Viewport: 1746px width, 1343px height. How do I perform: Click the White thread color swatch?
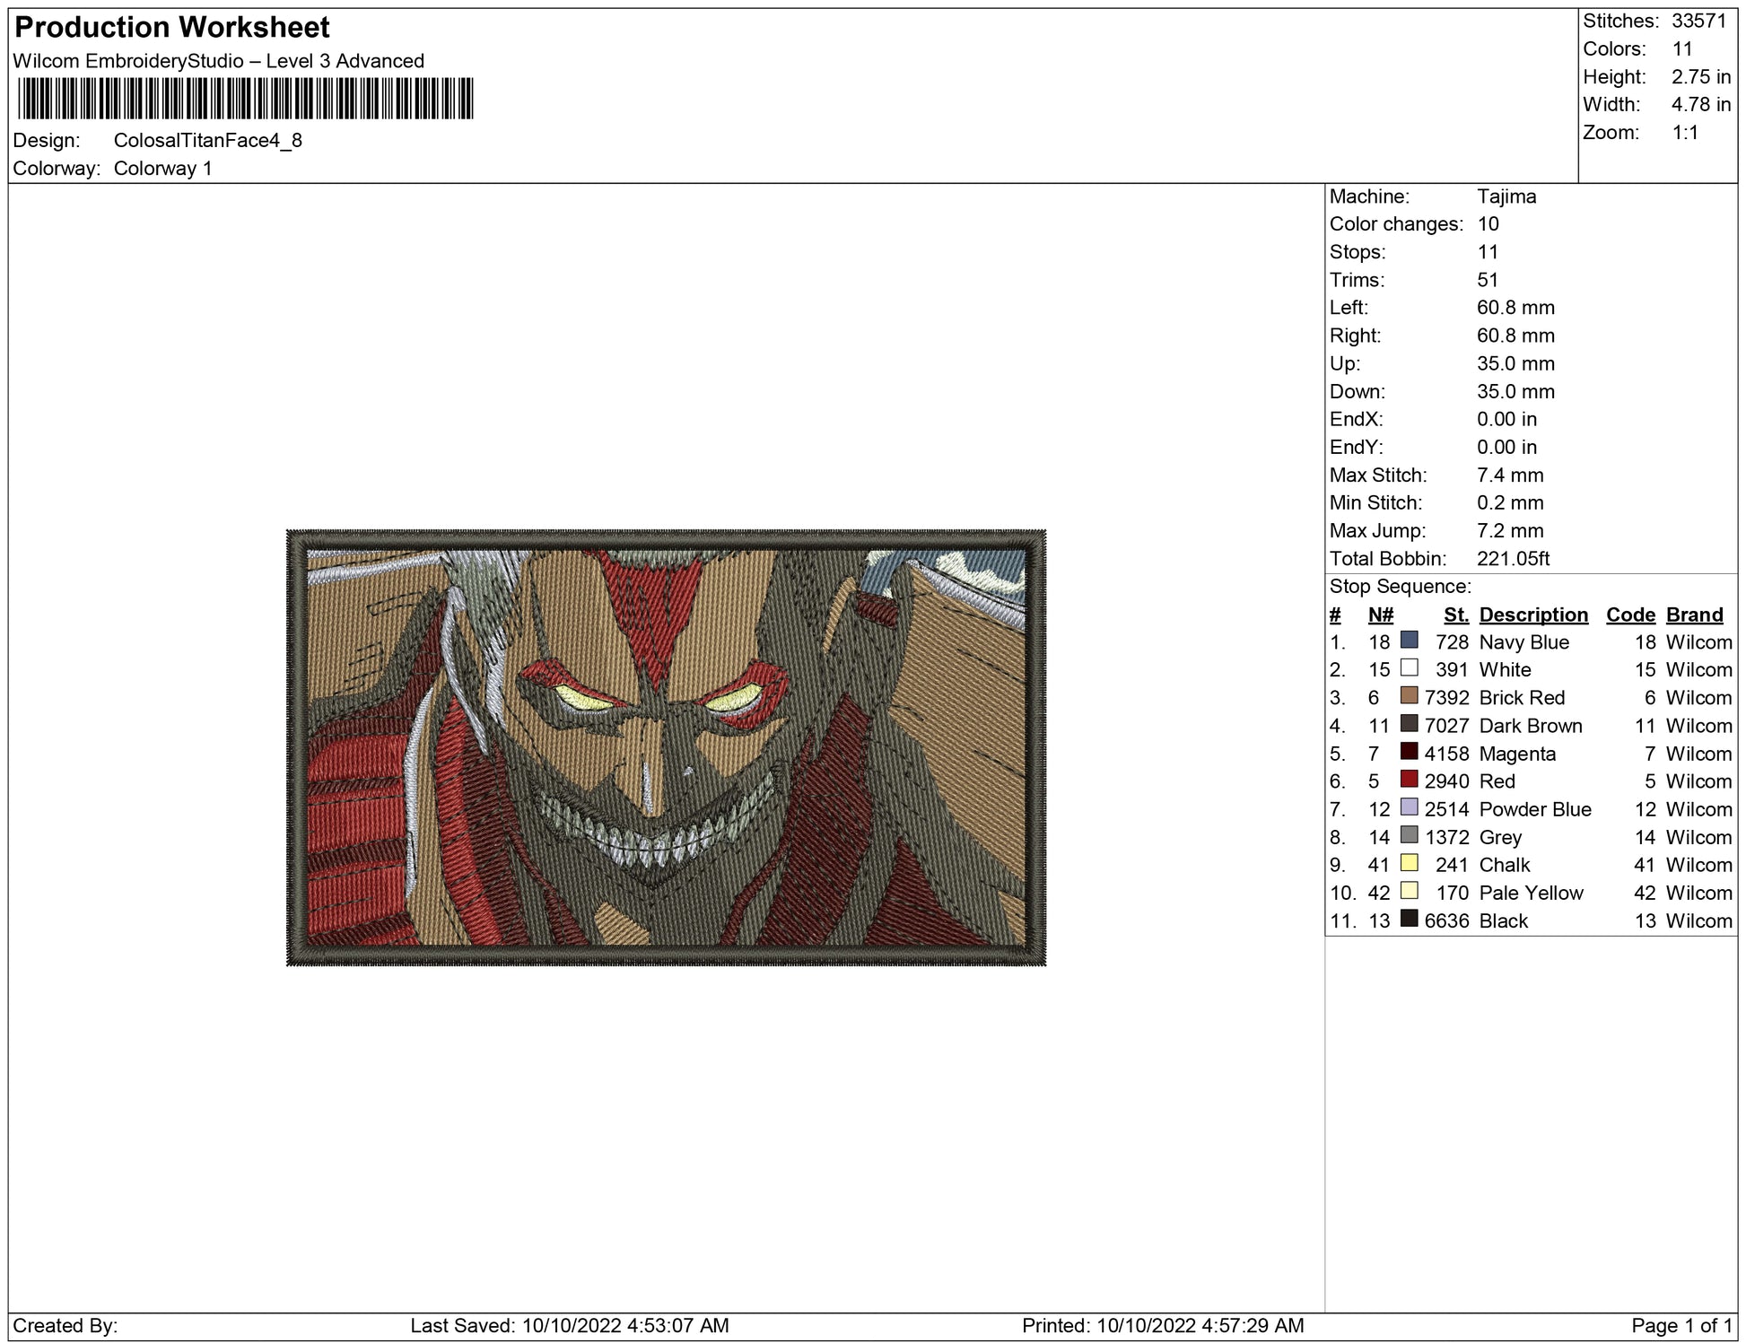[x=1409, y=668]
